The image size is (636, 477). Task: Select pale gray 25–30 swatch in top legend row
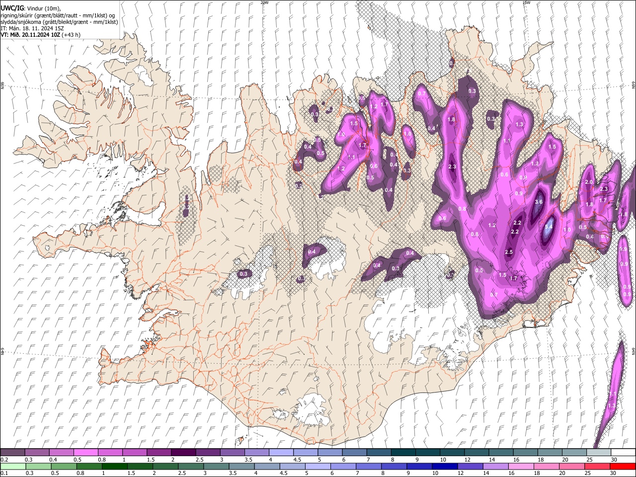click(x=598, y=452)
